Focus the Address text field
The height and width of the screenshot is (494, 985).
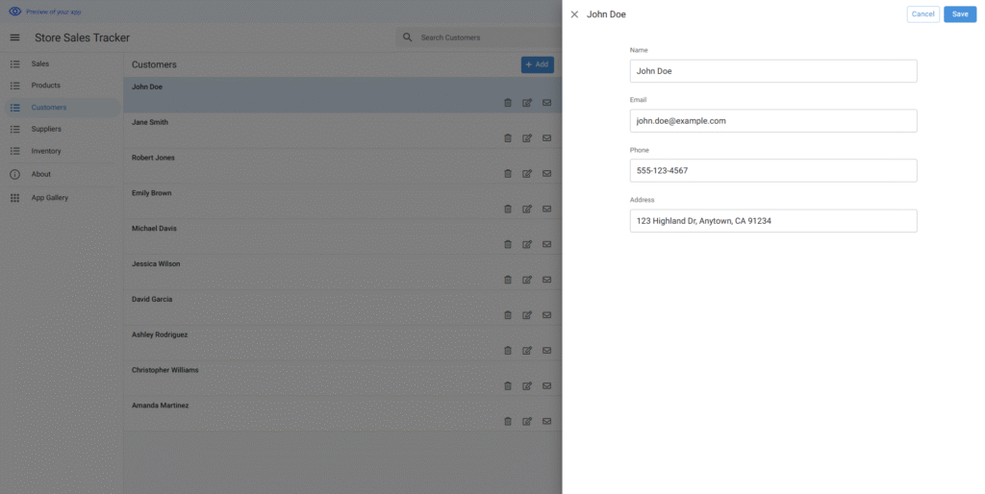pos(772,221)
